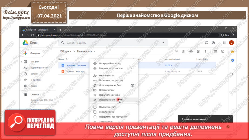Click the search magnifier icon
This screenshot has width=249, height=140.
[x=62, y=43]
